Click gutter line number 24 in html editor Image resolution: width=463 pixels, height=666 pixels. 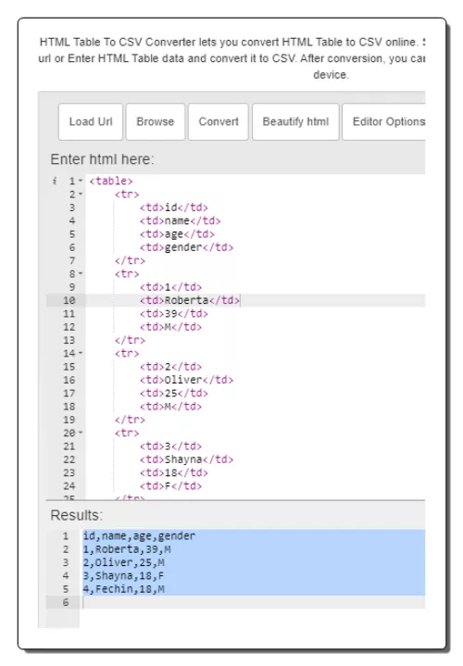[69, 486]
